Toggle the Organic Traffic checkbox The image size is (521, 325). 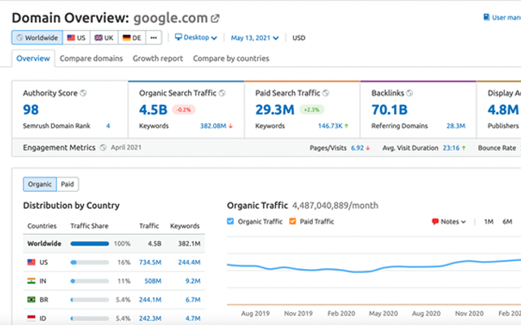pyautogui.click(x=230, y=221)
